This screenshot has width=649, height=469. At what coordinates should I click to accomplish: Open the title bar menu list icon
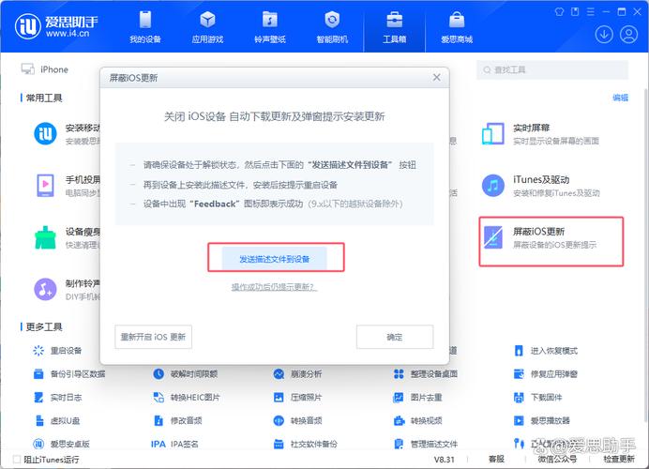(x=591, y=11)
